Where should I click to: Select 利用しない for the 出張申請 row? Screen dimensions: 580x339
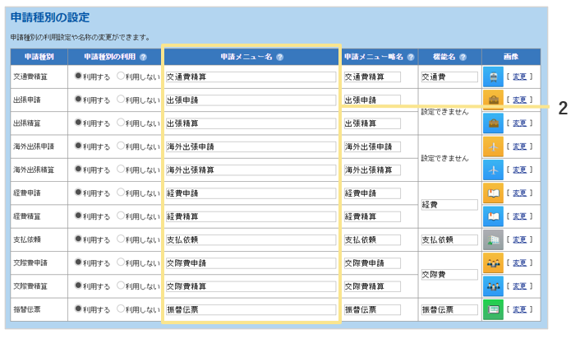(x=120, y=100)
